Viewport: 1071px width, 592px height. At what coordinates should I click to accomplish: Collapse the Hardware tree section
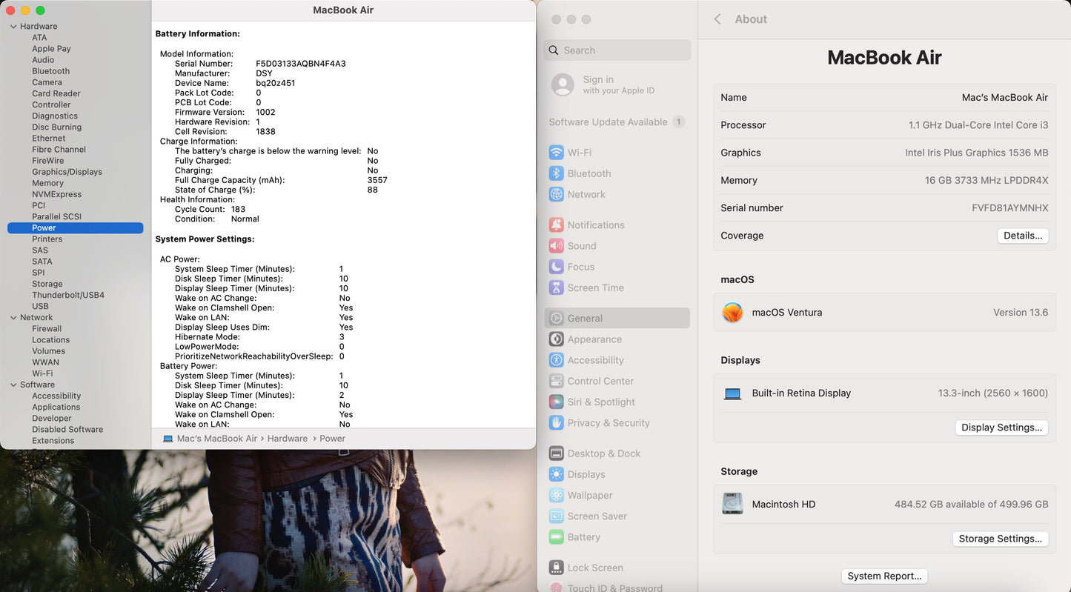click(x=13, y=27)
